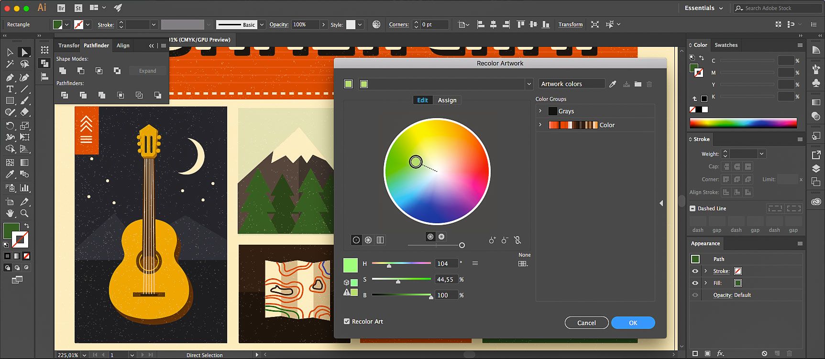Click the unlink harmony colors icon

coord(517,240)
